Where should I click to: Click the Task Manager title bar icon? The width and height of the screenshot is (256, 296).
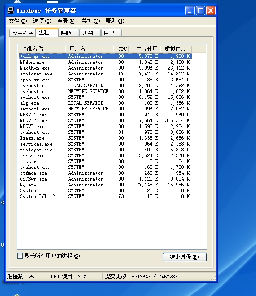11,10
